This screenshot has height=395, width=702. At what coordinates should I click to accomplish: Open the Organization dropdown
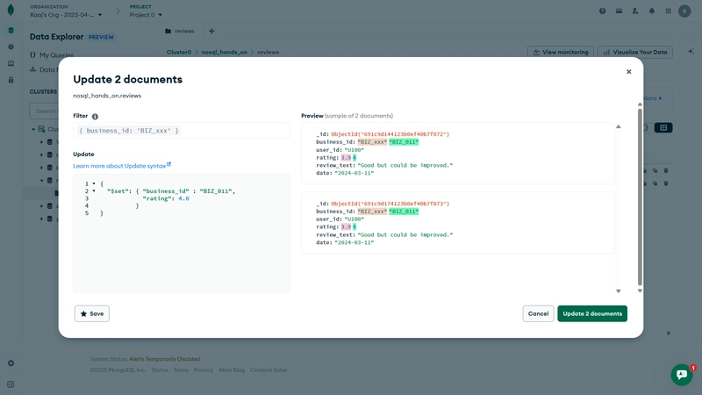pos(66,15)
